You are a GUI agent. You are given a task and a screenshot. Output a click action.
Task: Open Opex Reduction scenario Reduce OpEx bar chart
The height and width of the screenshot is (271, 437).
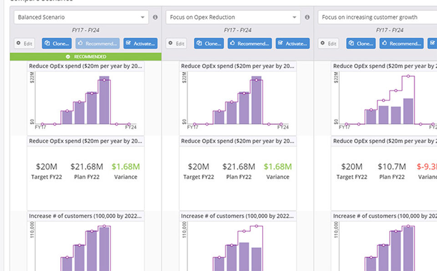(238, 102)
